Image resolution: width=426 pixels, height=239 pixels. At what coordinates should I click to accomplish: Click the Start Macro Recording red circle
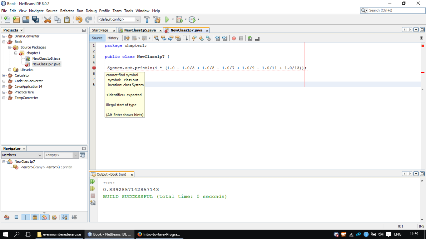(234, 38)
